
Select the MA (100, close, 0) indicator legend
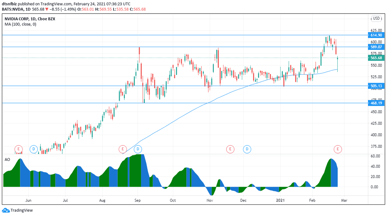click(x=20, y=24)
